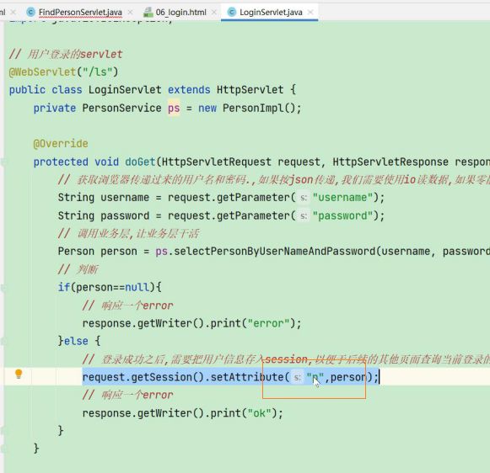Click HttpServletRequest parameter type

click(x=216, y=162)
